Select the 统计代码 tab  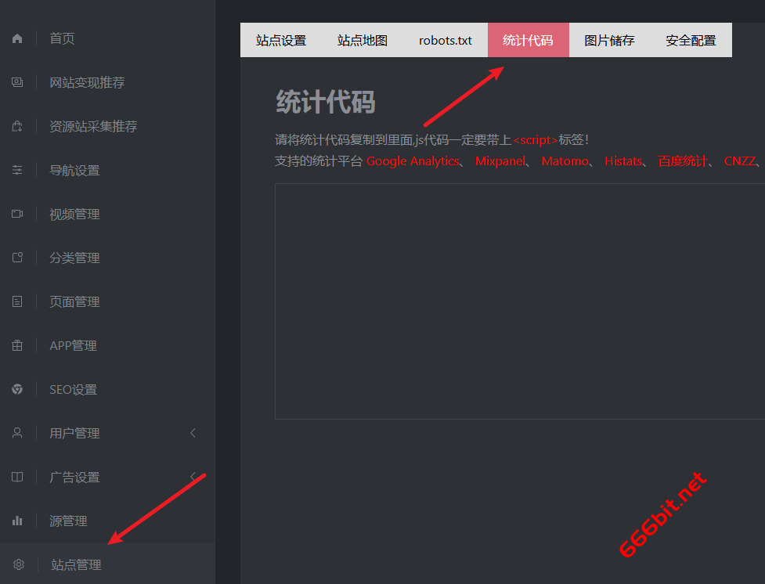click(x=529, y=40)
